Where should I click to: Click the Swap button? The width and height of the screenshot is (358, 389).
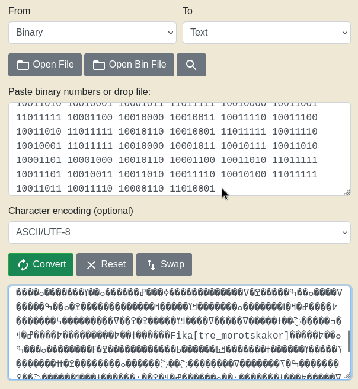[x=164, y=264]
